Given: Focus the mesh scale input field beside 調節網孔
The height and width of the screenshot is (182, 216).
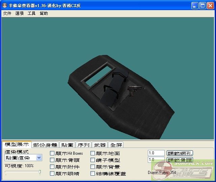Looking at the screenshot, I should pyautogui.click(x=156, y=153).
